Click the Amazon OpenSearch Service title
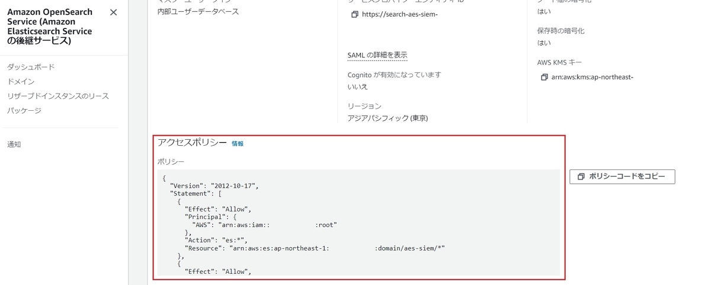This screenshot has height=285, width=711. (x=51, y=27)
